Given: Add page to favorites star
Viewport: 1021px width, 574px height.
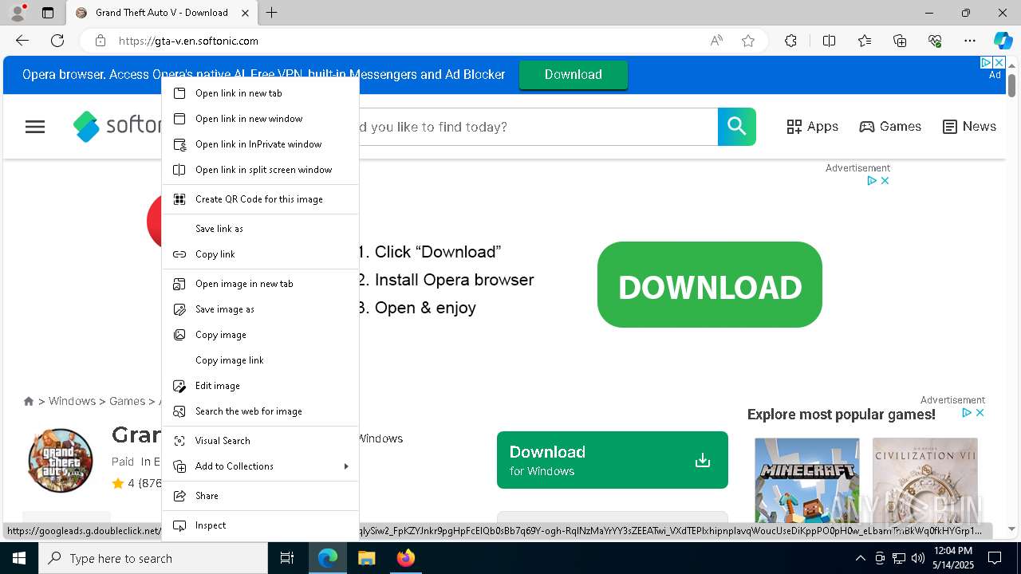Looking at the screenshot, I should tap(748, 41).
